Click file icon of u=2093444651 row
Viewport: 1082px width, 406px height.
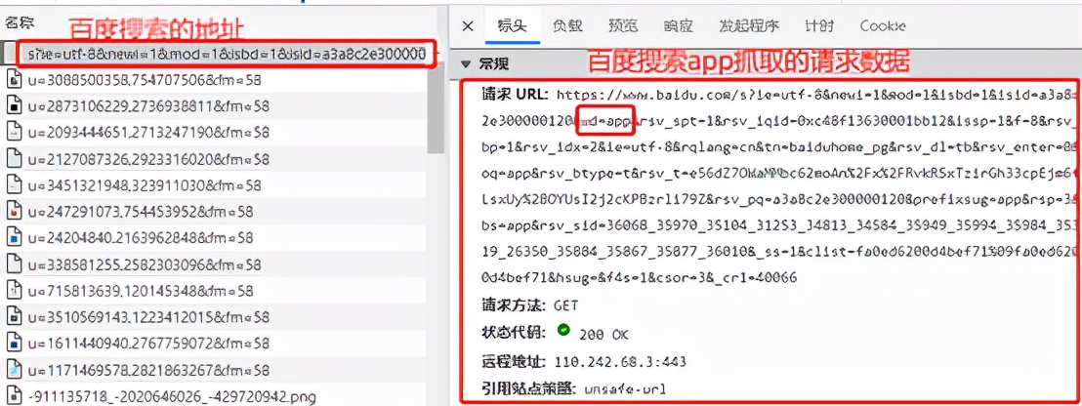(14, 133)
